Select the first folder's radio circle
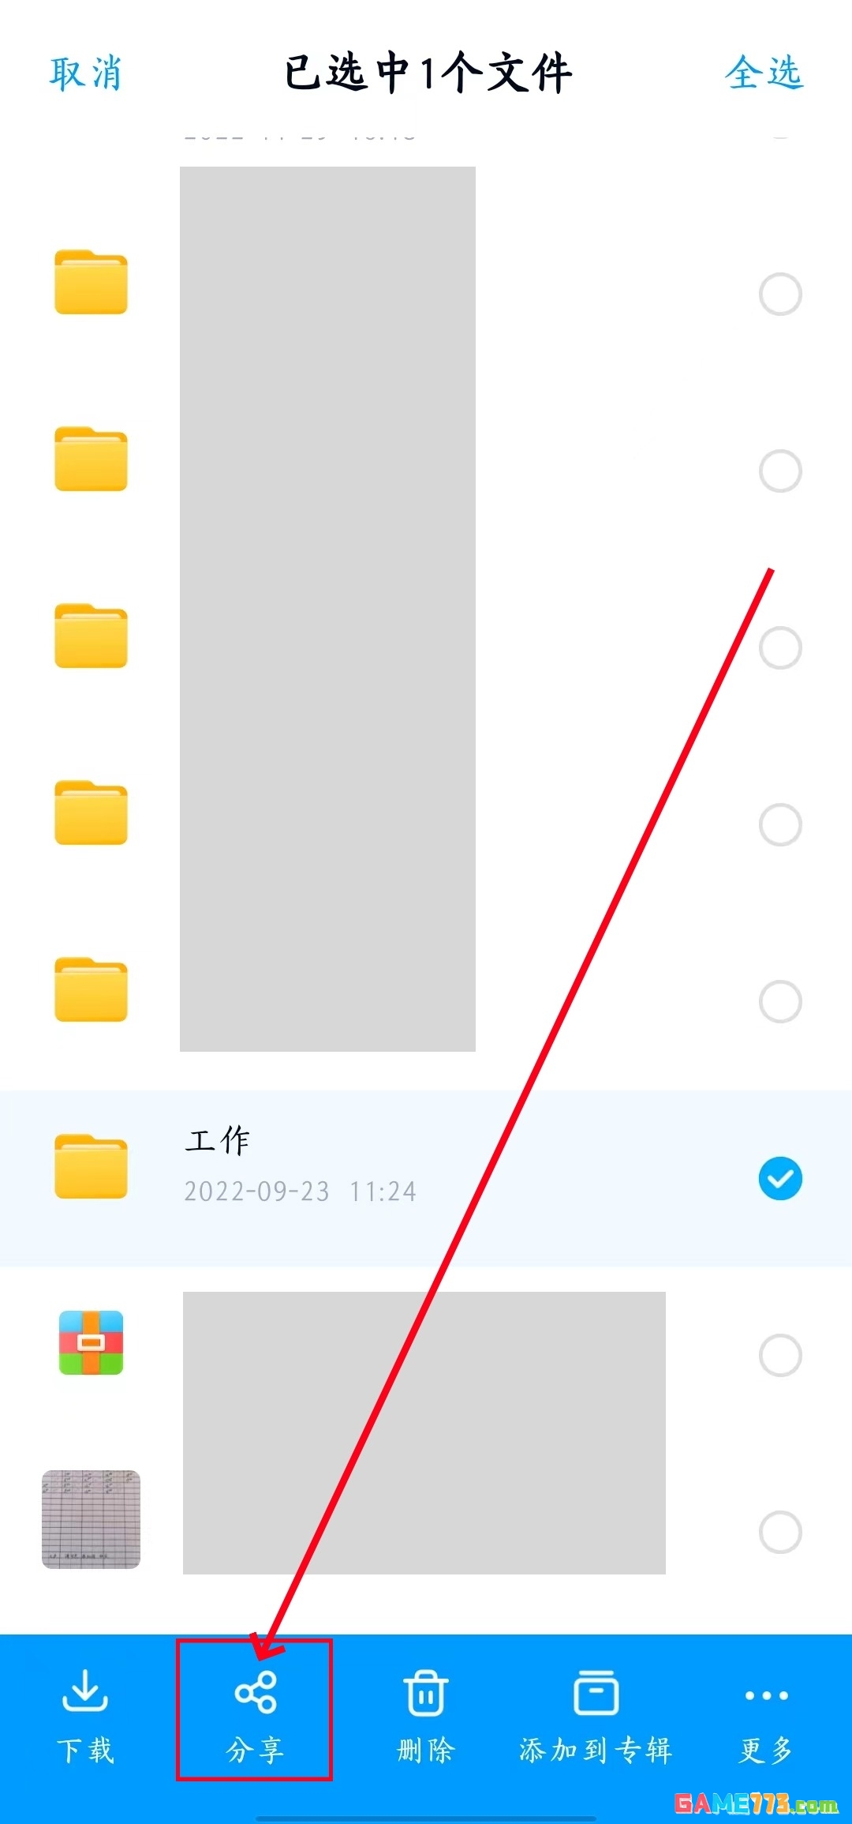852x1824 pixels. click(x=780, y=294)
